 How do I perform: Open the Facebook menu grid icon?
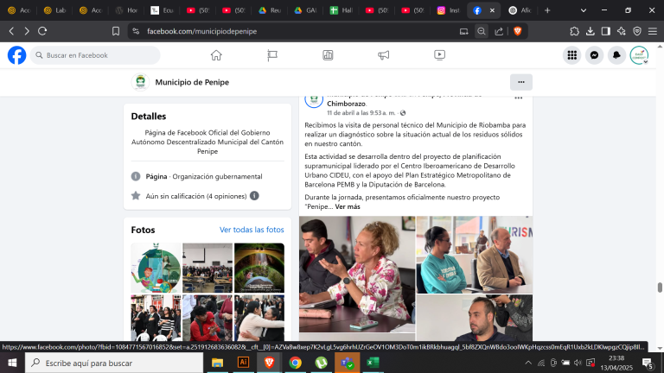click(x=571, y=55)
